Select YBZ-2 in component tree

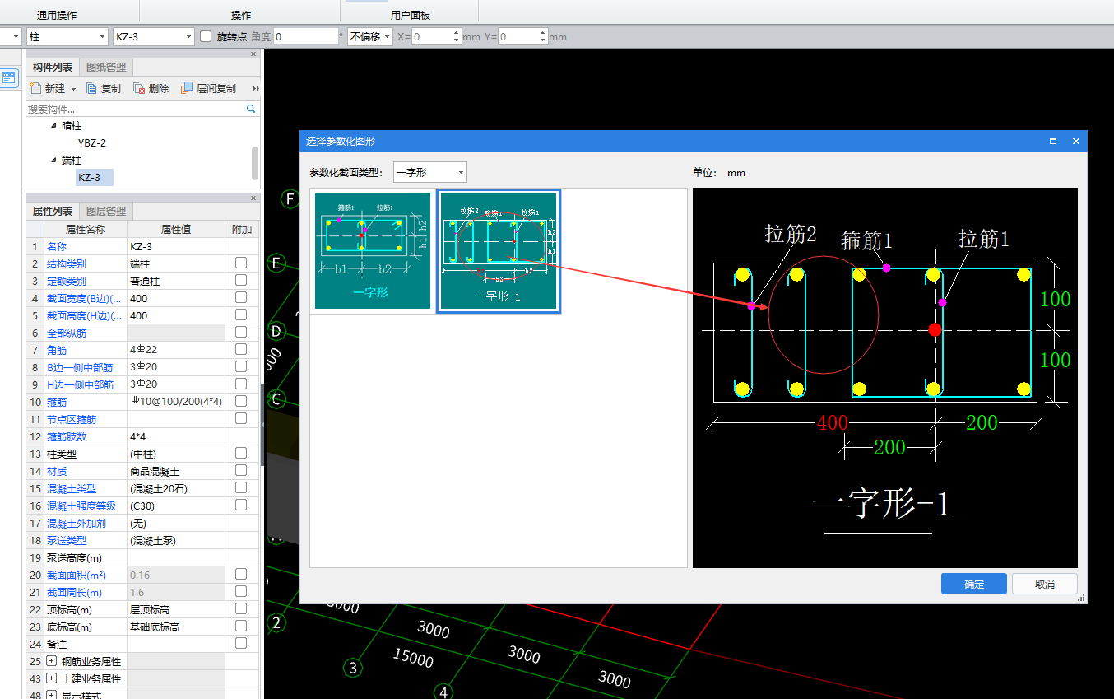(92, 142)
